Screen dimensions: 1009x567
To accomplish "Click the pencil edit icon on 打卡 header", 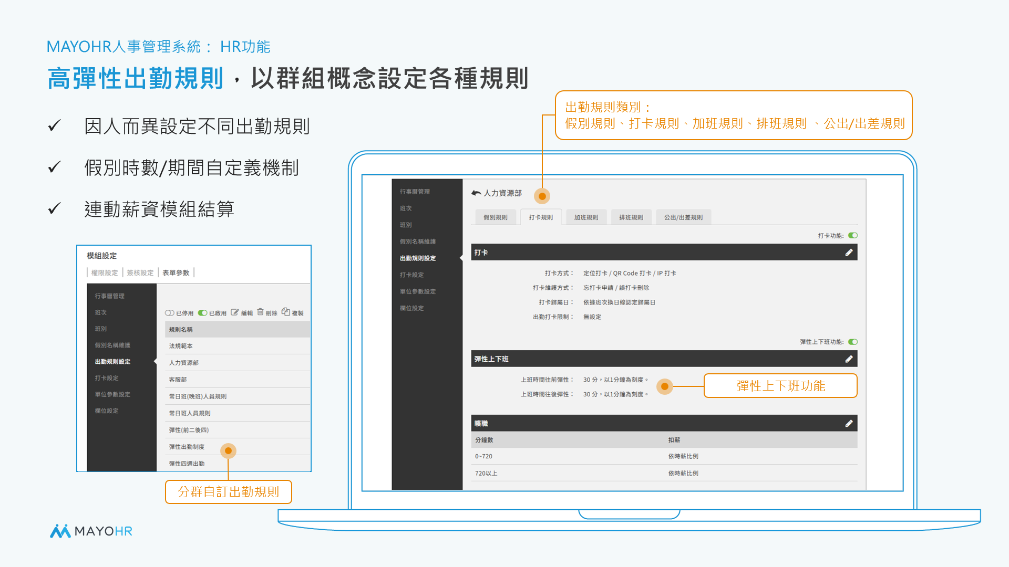I will pyautogui.click(x=849, y=253).
